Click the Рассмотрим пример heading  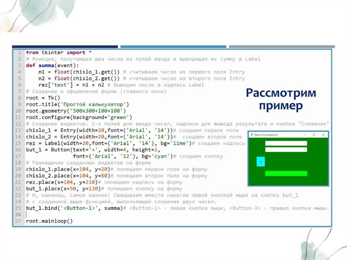pyautogui.click(x=281, y=99)
